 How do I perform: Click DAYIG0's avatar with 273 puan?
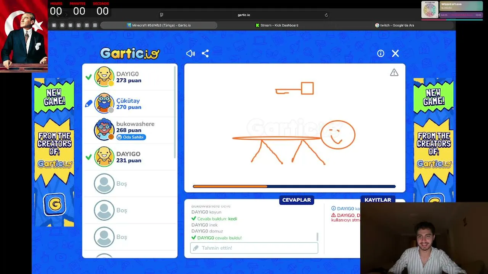(x=104, y=77)
